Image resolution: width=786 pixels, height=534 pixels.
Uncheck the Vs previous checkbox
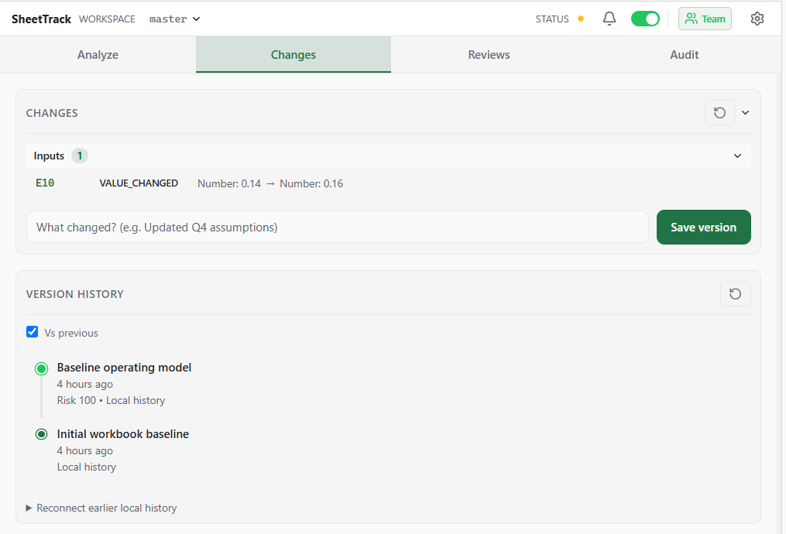32,332
